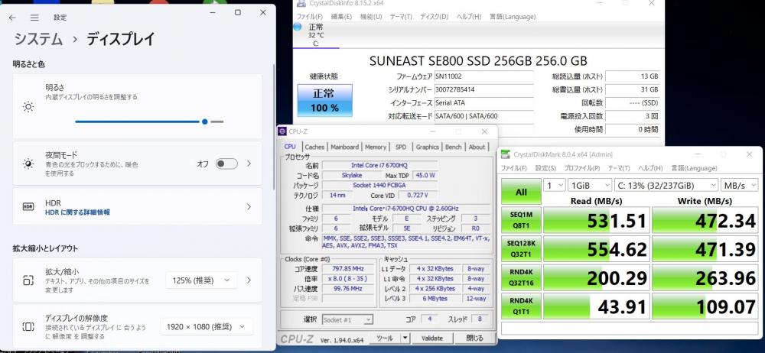Switch to the CPU-Z About tab
The height and width of the screenshot is (353, 765).
tap(477, 147)
